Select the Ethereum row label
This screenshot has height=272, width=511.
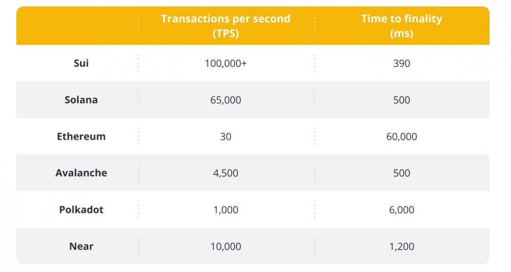[81, 136]
